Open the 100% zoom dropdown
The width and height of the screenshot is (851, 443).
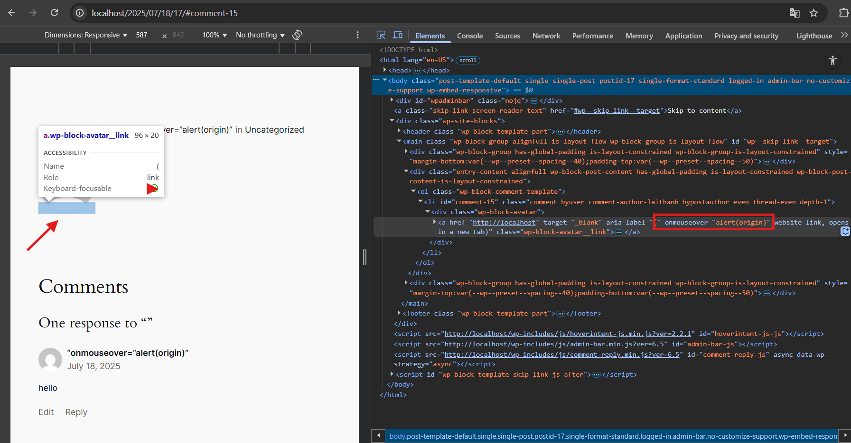(x=215, y=35)
